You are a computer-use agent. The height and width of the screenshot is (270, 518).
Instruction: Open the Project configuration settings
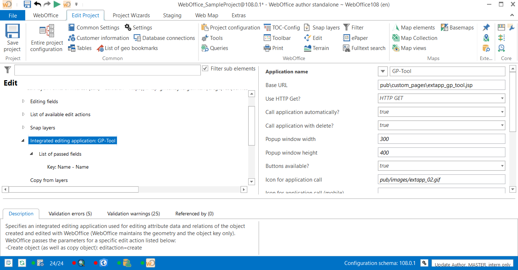point(231,27)
